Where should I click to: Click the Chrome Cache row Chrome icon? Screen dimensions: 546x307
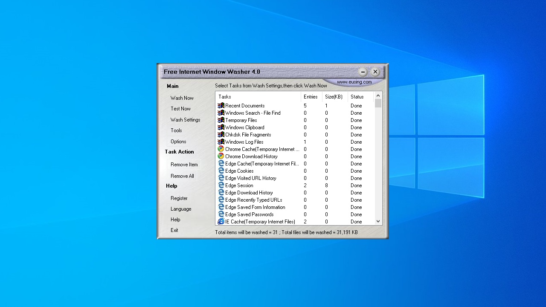[x=221, y=149]
